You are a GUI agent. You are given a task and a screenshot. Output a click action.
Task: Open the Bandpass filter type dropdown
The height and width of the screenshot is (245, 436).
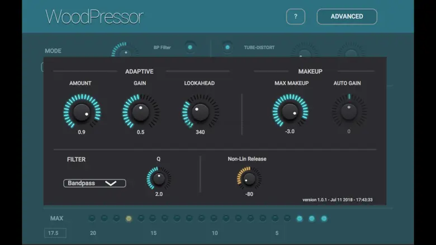(x=94, y=183)
